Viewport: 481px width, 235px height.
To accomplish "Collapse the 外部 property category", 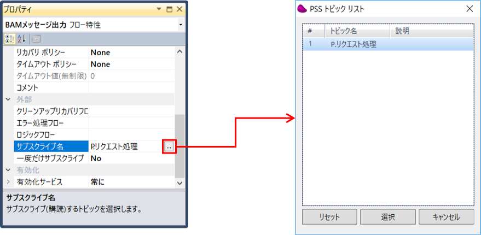I will click(8, 99).
